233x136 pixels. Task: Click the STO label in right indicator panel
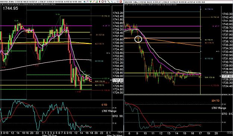click(x=224, y=114)
